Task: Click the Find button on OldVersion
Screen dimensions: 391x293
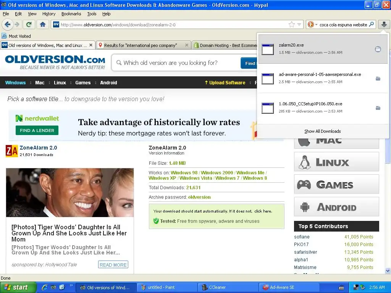Action: click(x=249, y=63)
